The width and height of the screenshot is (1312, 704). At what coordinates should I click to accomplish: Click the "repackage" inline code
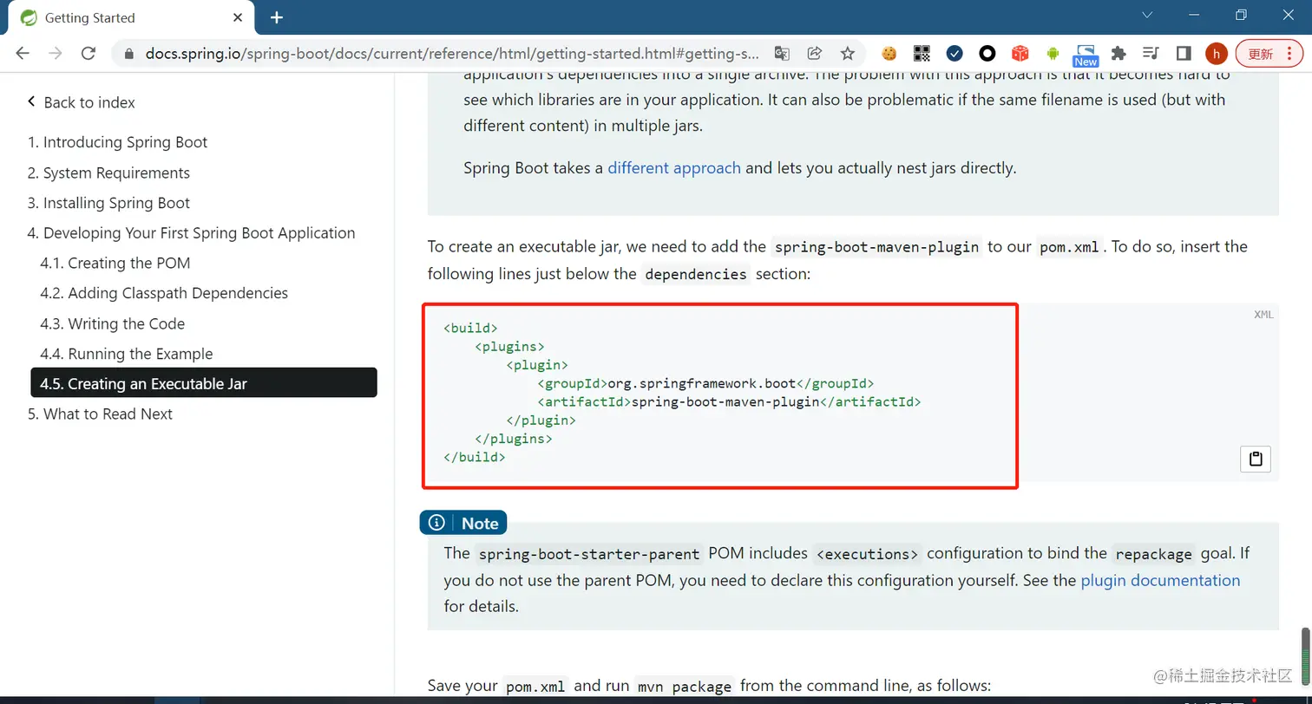1154,554
